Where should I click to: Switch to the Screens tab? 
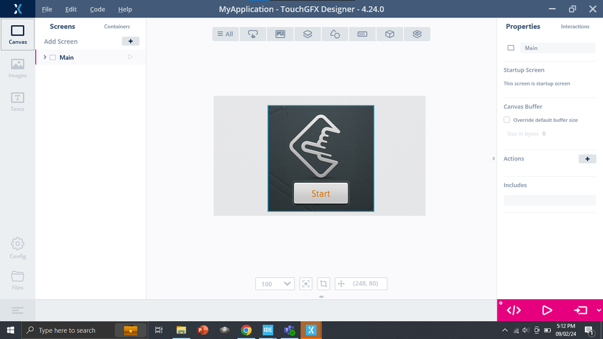tap(62, 27)
